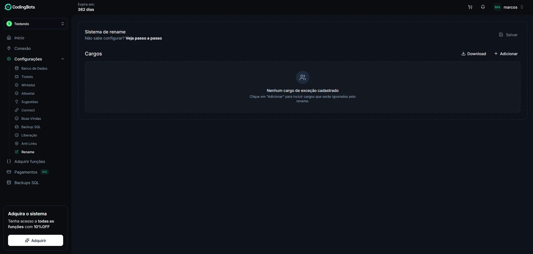This screenshot has width=533, height=254.
Task: Click the MA user avatar
Action: 497,7
